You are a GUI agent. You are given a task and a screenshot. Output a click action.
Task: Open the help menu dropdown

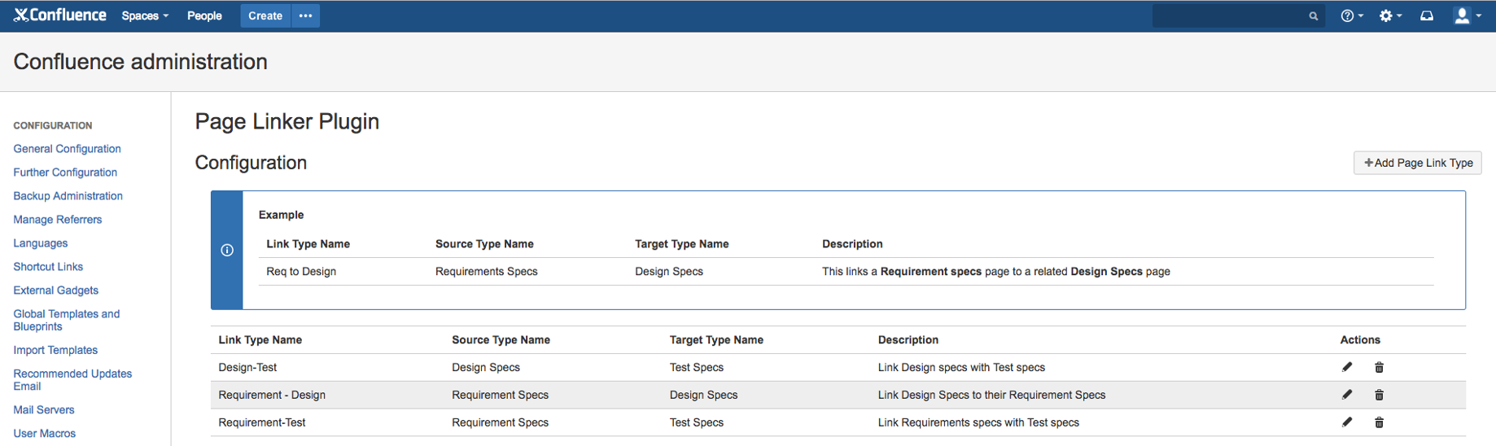(x=1351, y=15)
